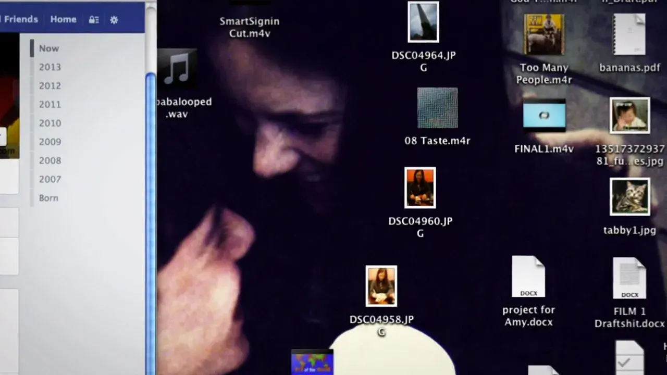Open the tabby1.jpg cat picture
Screen dimensions: 667x375
(629, 197)
